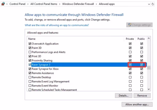Click the Private column header
Viewport: 157px width, 110px height.
coord(130,39)
